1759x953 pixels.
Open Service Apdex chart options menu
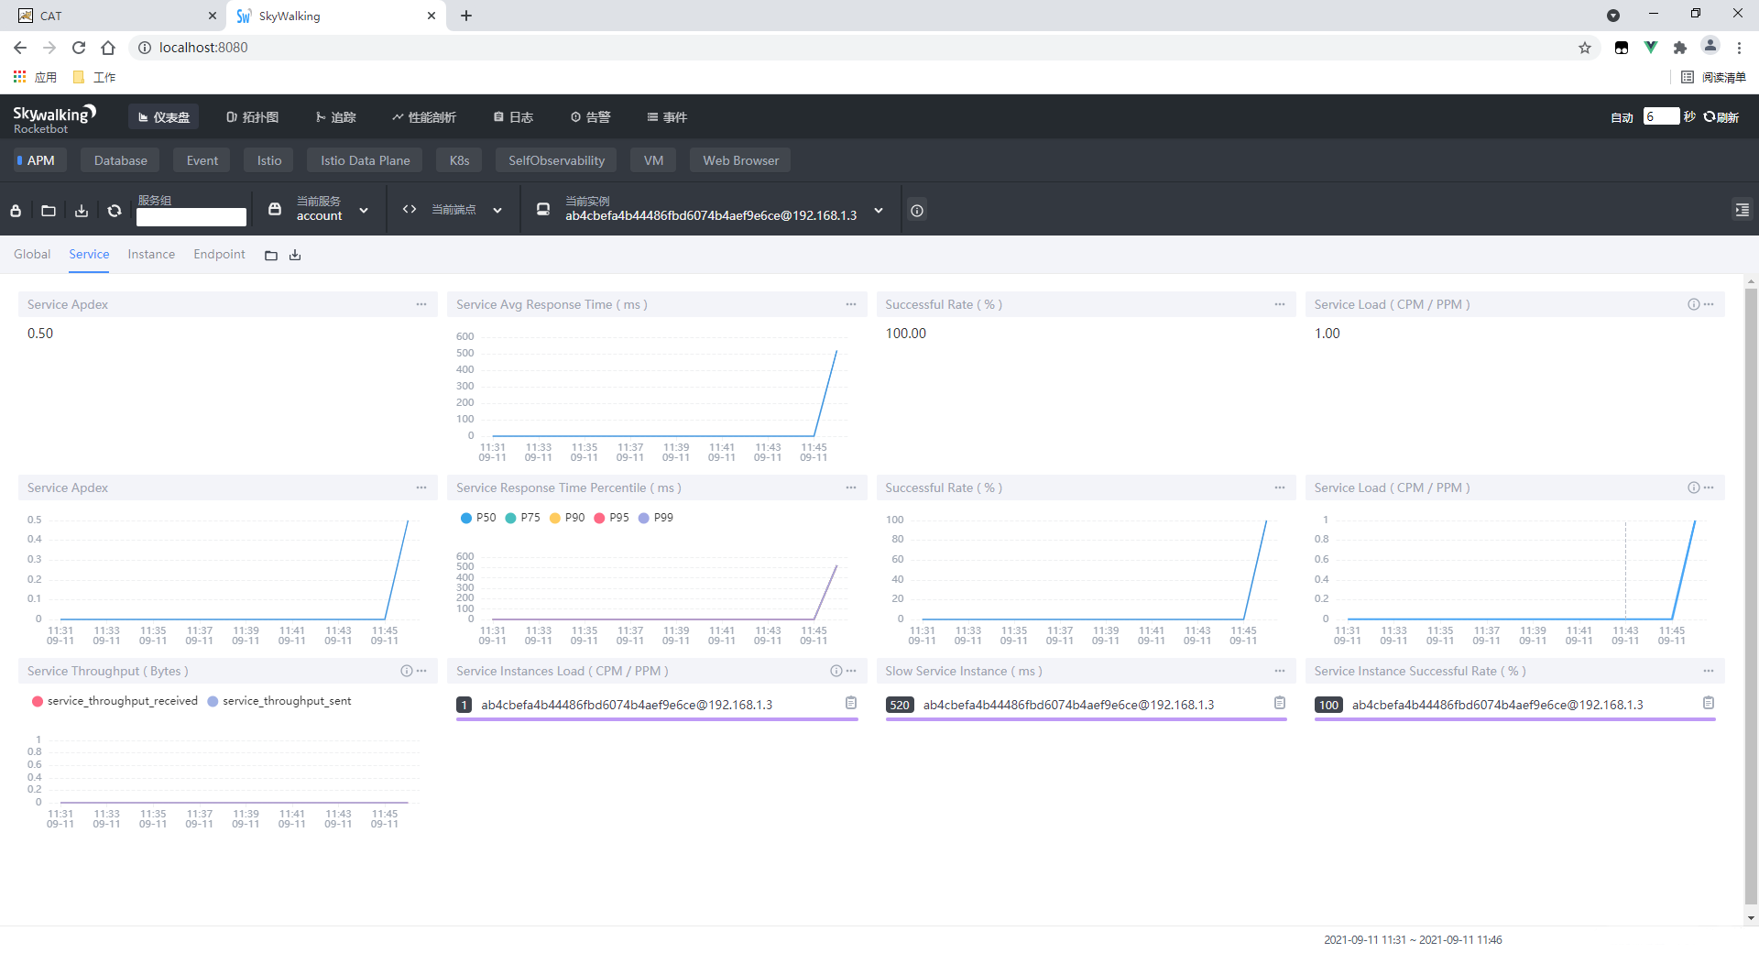click(421, 487)
